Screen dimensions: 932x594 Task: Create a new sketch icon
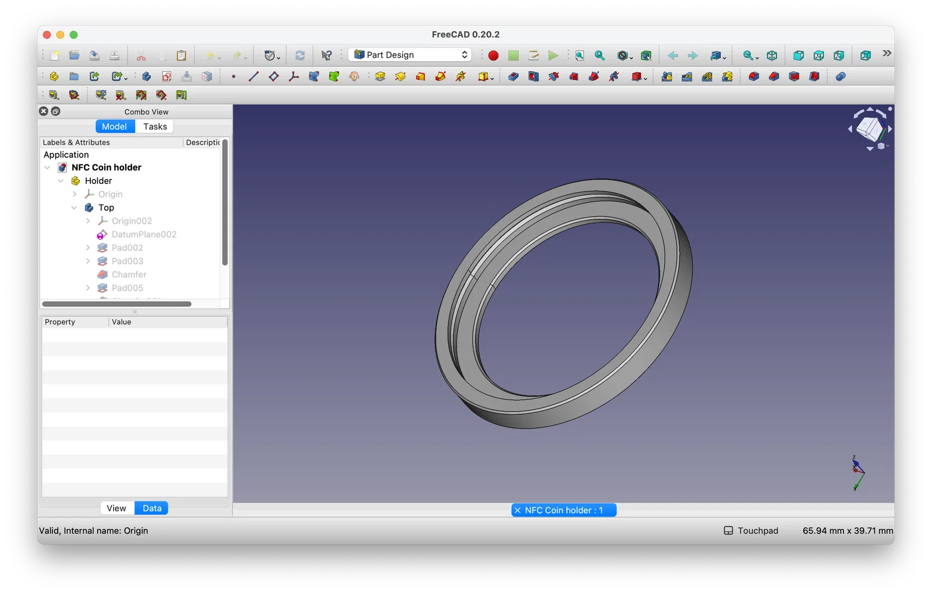pyautogui.click(x=167, y=76)
